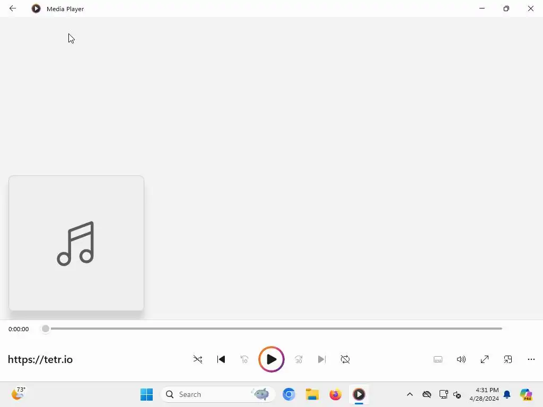Start playback with the Play button
This screenshot has height=407, width=543.
click(x=271, y=359)
